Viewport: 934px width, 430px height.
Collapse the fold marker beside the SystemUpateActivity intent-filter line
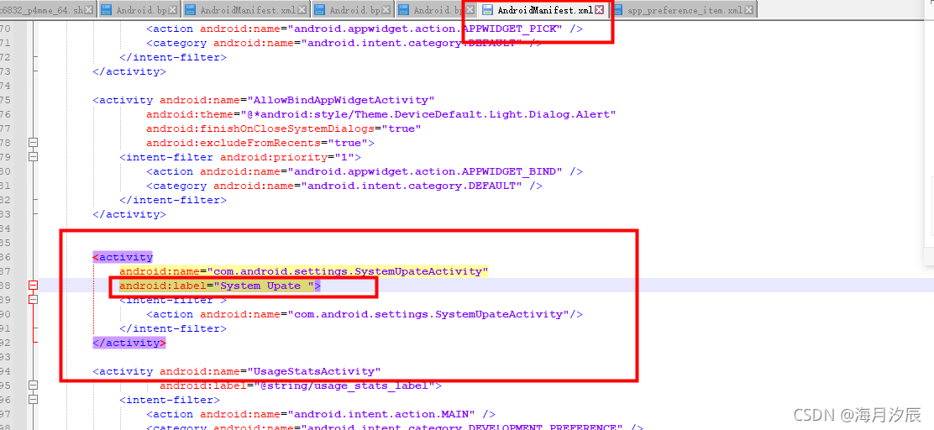34,300
